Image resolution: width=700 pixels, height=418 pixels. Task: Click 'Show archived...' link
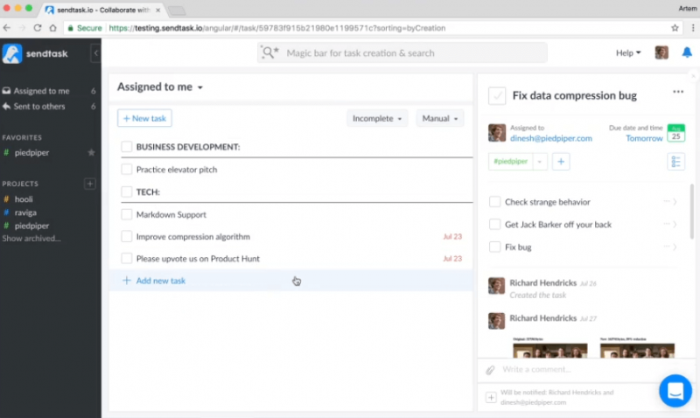click(31, 238)
